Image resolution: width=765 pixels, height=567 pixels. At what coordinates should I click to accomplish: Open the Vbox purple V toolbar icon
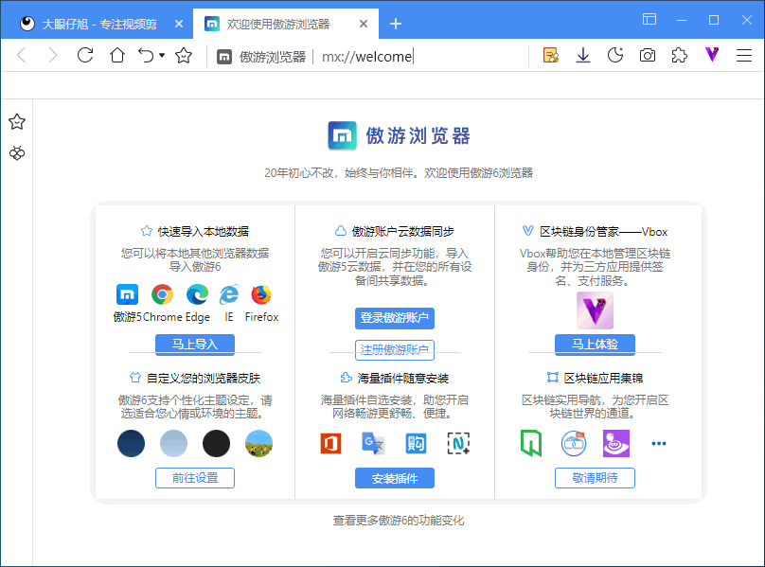(712, 55)
